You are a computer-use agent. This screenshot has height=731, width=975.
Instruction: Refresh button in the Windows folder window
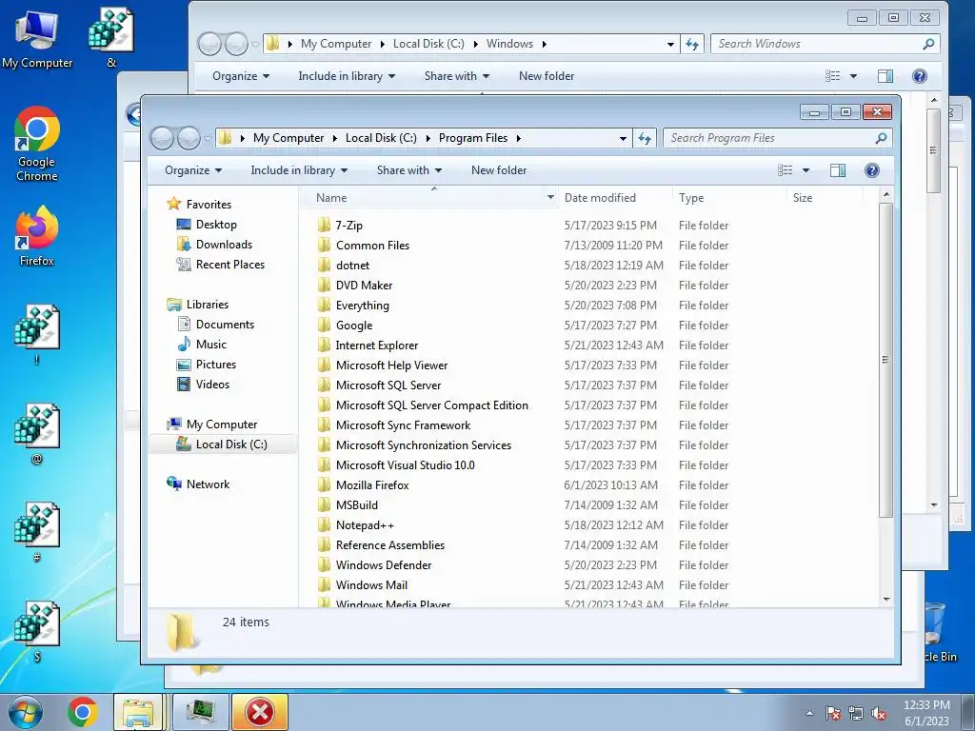[x=692, y=44]
